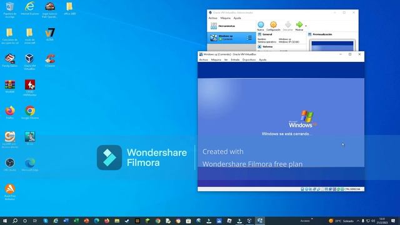This screenshot has width=400, height=225.
Task: Open Archivo menu in the running VM window
Action: click(x=203, y=60)
